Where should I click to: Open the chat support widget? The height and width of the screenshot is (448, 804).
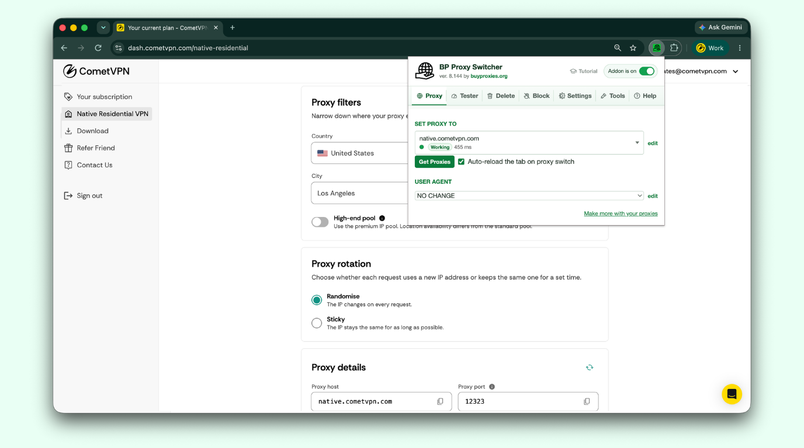[732, 394]
